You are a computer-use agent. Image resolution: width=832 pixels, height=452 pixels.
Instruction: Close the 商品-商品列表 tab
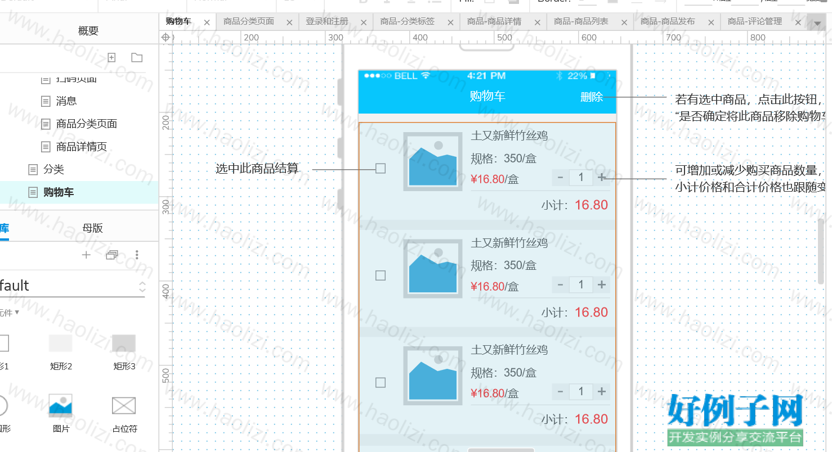624,22
